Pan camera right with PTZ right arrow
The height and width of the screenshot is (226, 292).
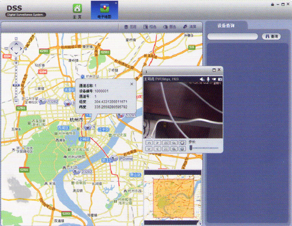coord(157,143)
